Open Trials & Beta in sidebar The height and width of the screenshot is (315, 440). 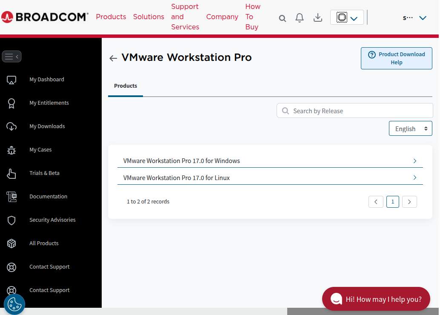tap(44, 173)
